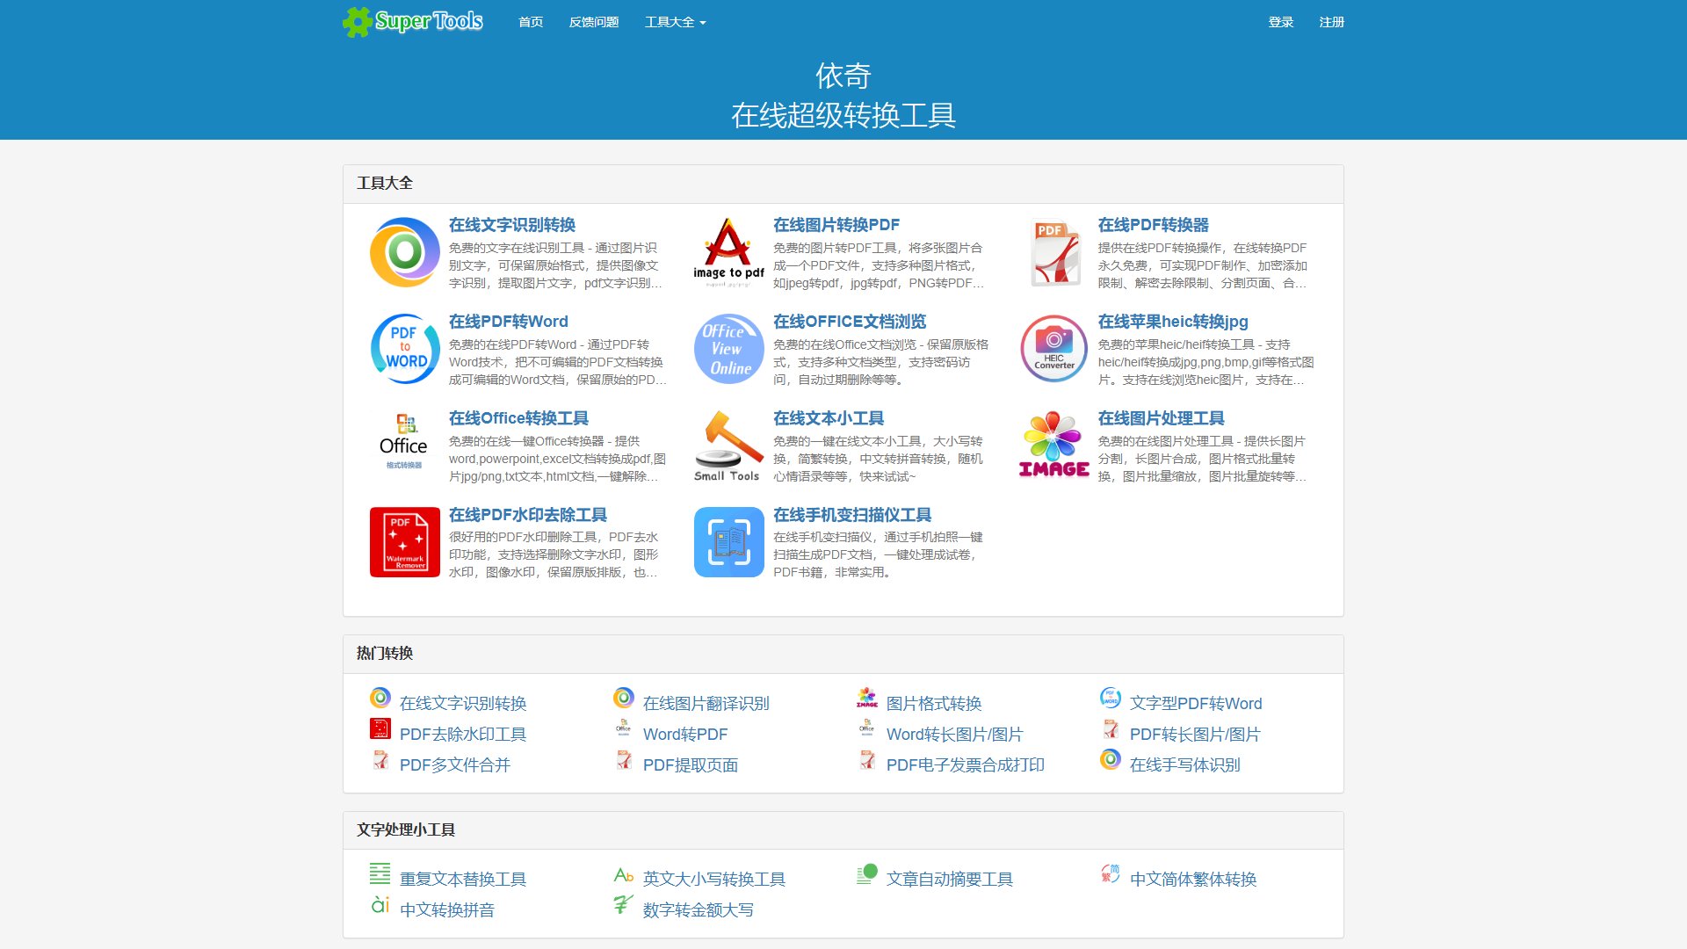Open the Small Tools hammer icon

(x=728, y=446)
